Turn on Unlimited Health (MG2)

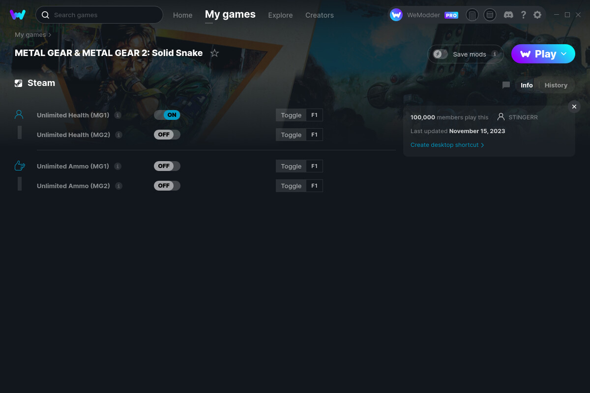pos(167,135)
